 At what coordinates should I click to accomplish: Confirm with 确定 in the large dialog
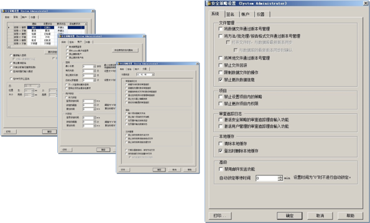pyautogui.click(x=290, y=216)
